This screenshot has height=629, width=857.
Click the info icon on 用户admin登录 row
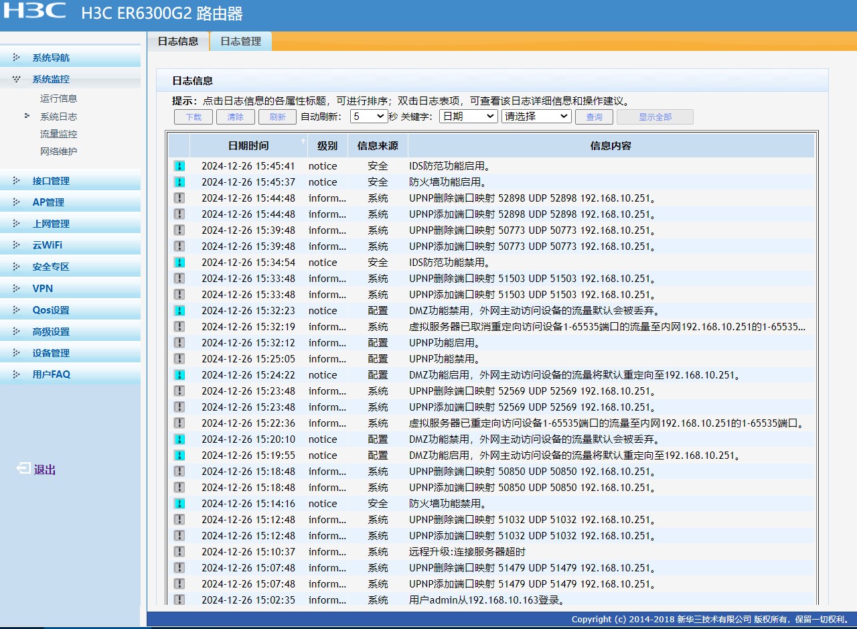tap(179, 600)
